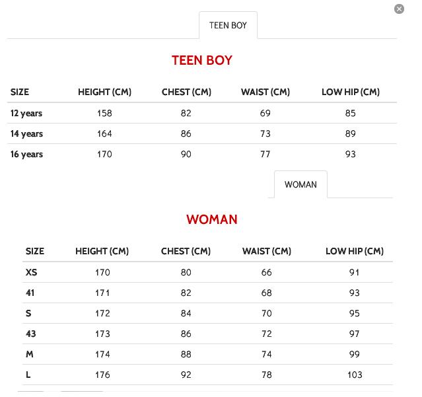This screenshot has width=422, height=397.
Task: Click size 41 in the Woman table
Action: [x=30, y=293]
